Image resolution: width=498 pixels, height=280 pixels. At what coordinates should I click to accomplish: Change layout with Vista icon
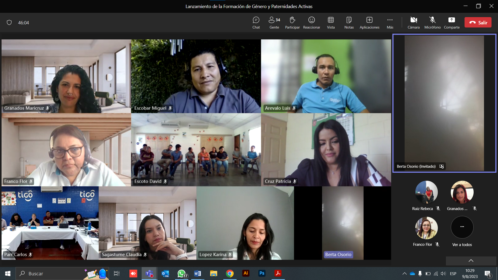[331, 23]
